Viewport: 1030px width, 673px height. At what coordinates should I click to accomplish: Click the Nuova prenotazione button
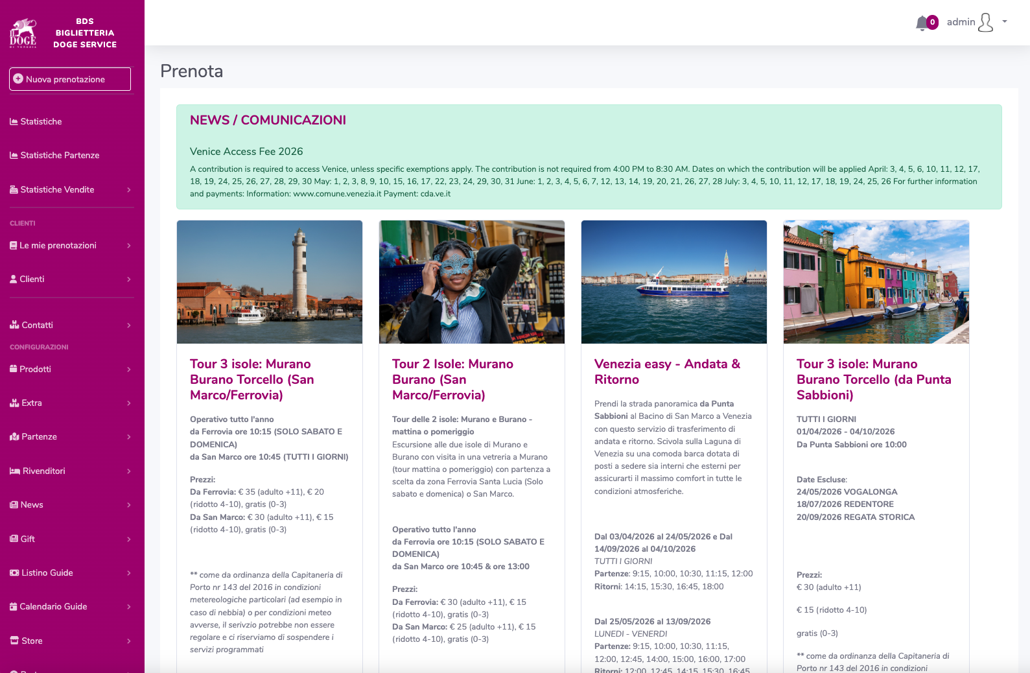[70, 79]
